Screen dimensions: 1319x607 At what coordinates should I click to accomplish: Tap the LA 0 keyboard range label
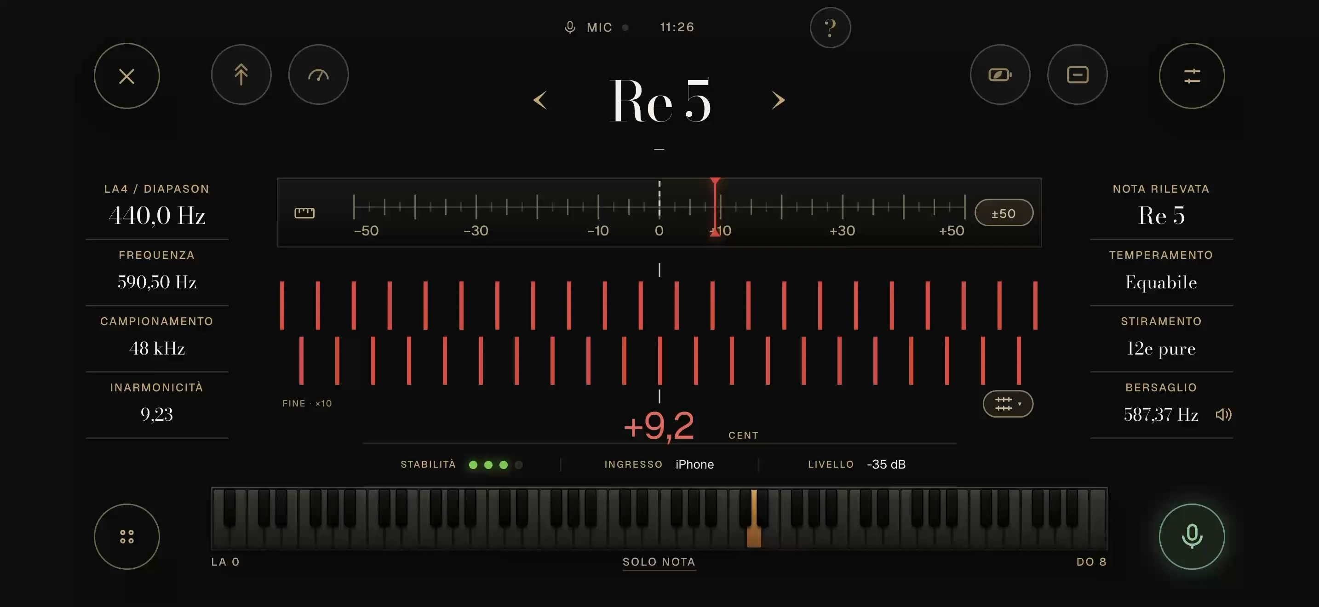click(x=225, y=561)
